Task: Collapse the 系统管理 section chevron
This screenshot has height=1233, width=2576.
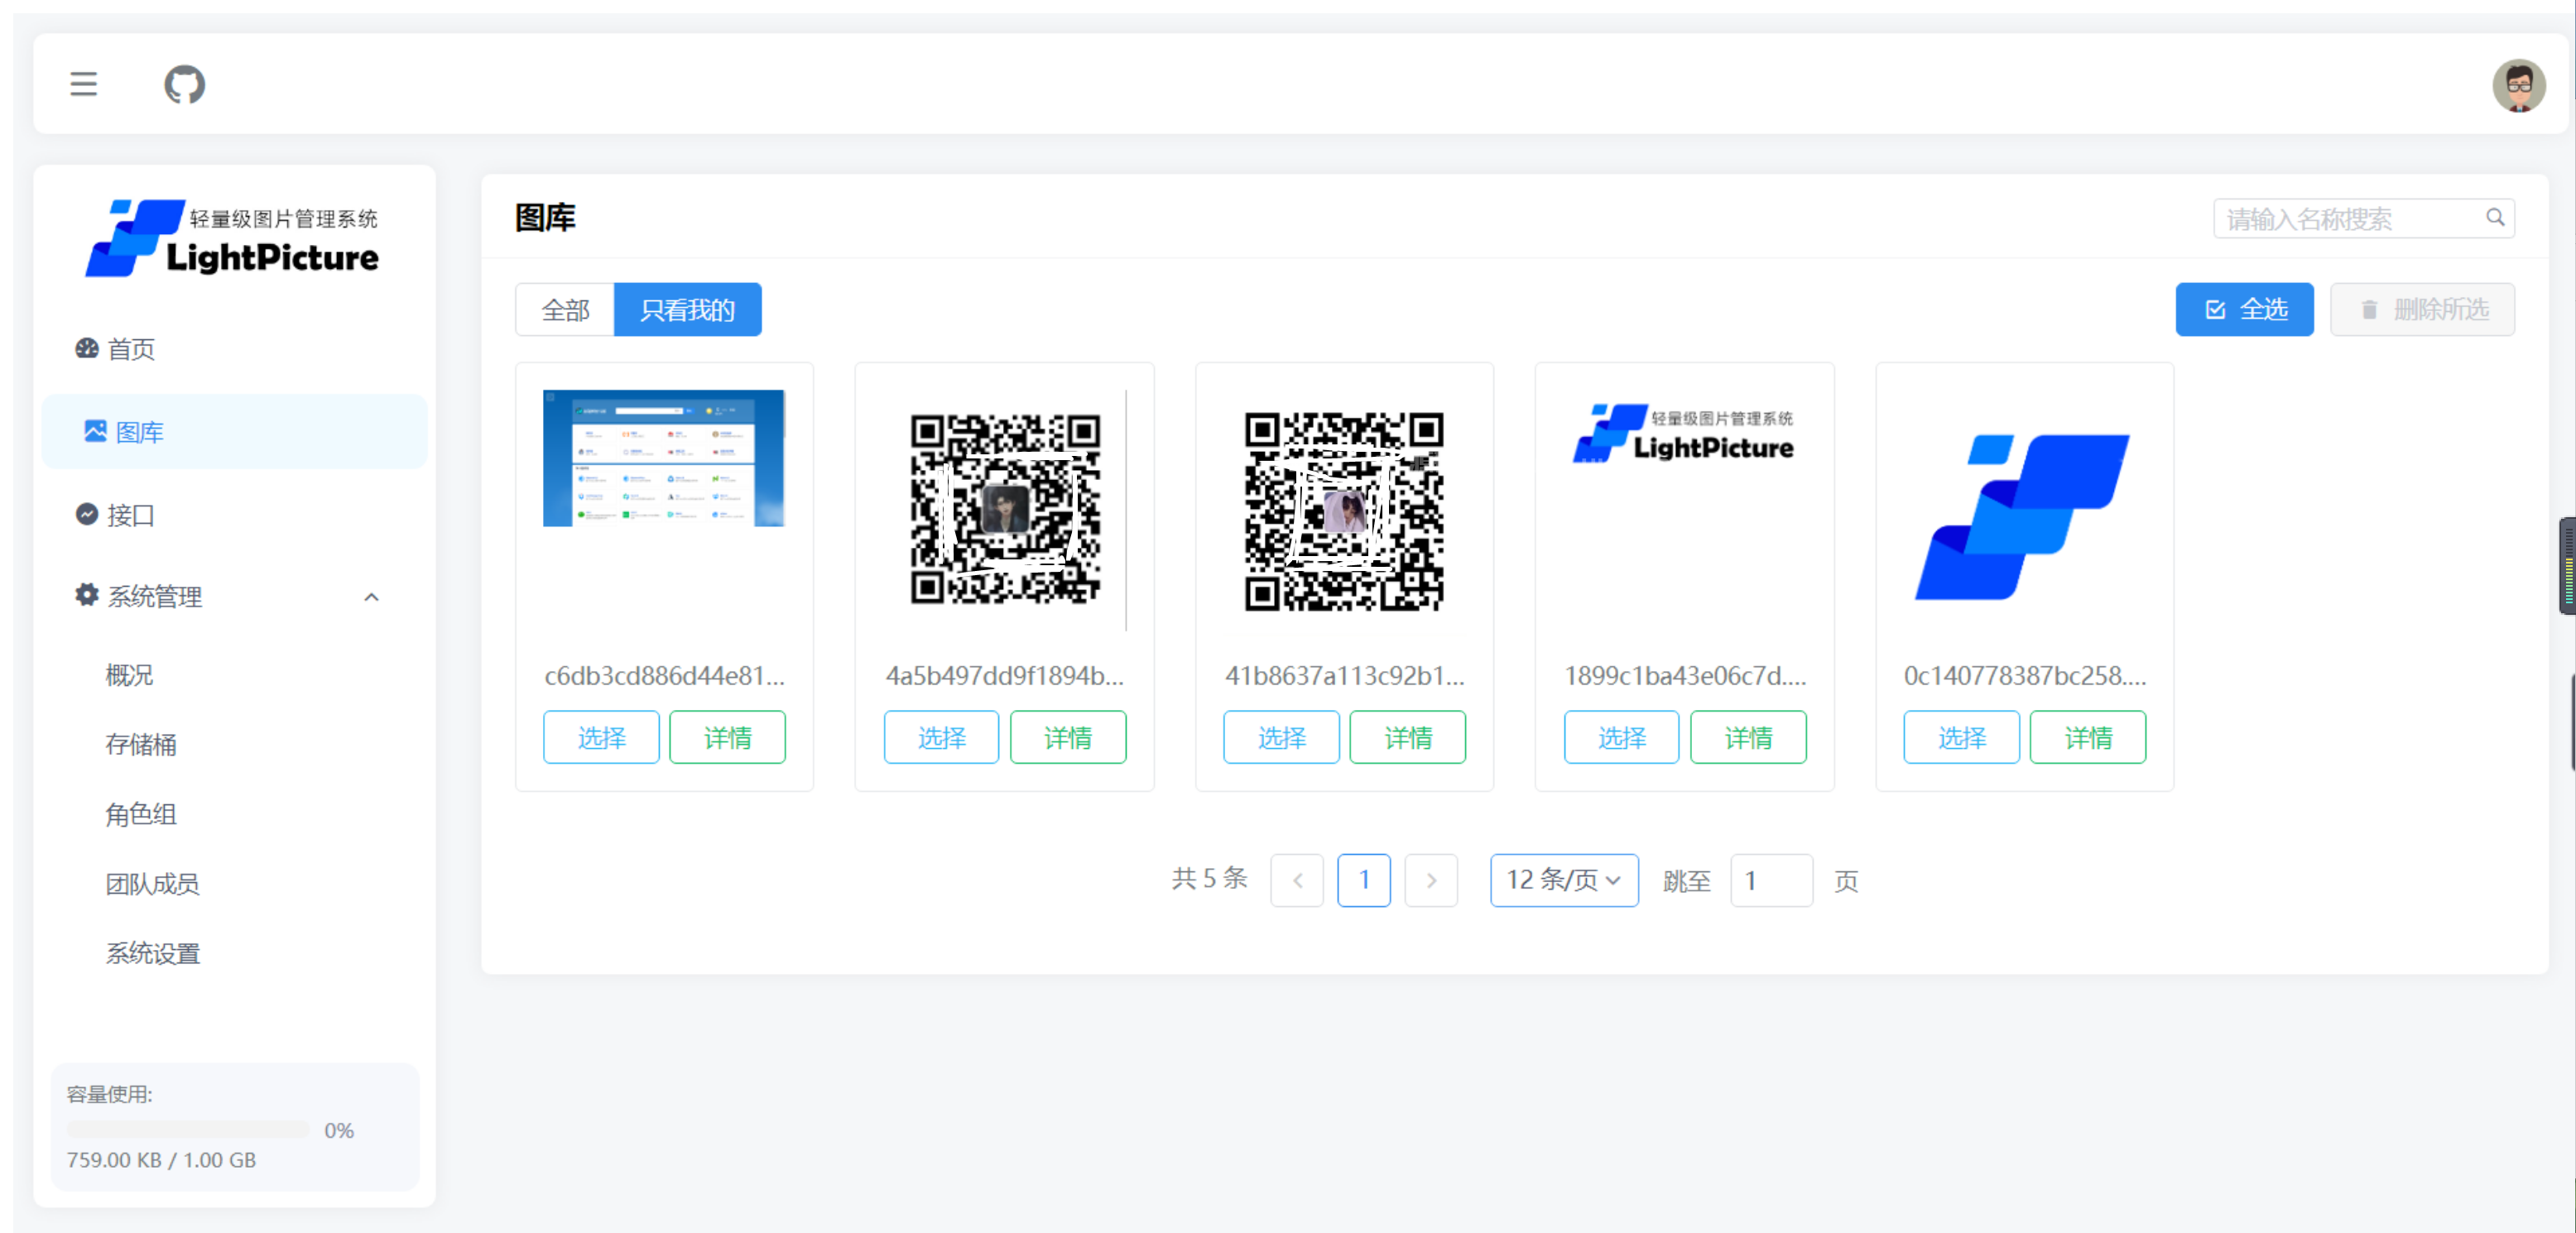Action: pos(372,595)
